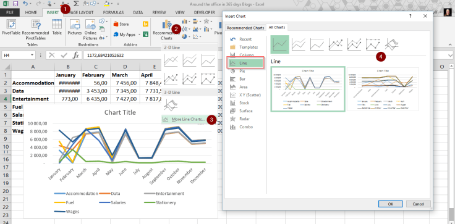Confirm chart with OK button
The height and width of the screenshot is (224, 455).
click(391, 204)
